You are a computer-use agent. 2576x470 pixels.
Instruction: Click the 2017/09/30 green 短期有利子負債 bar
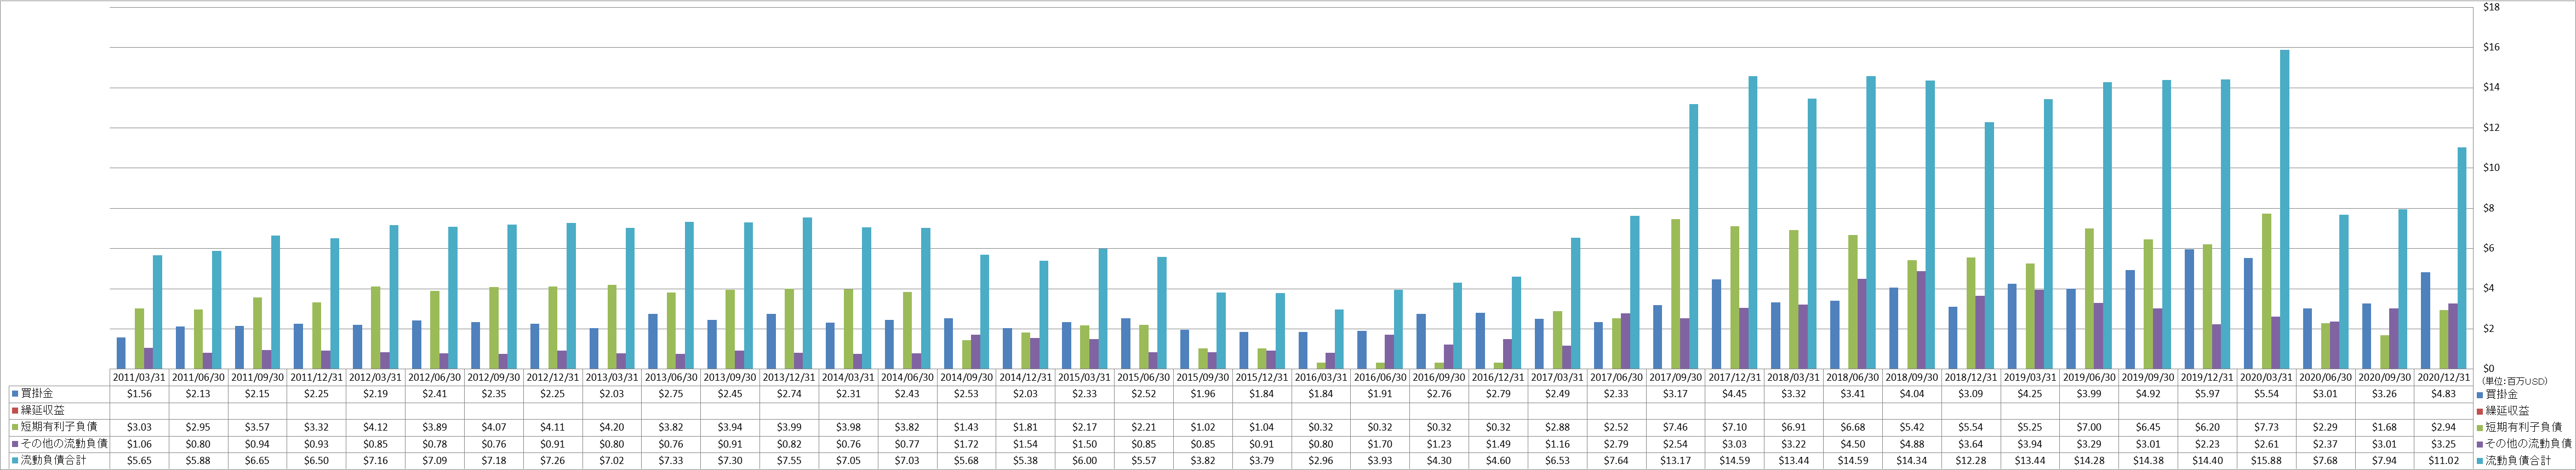pos(1676,294)
